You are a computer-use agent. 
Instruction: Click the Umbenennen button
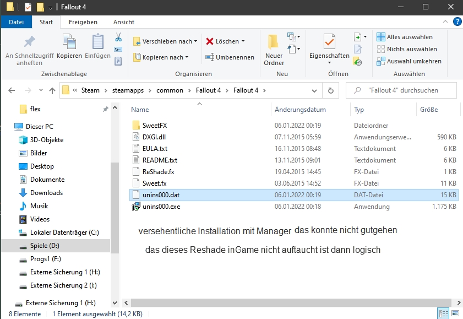click(x=230, y=57)
